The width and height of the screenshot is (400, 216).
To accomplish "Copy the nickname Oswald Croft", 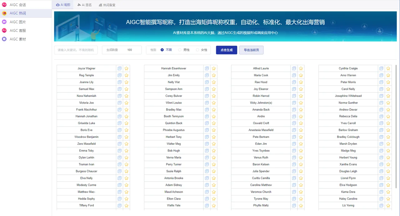I will point(294,123).
